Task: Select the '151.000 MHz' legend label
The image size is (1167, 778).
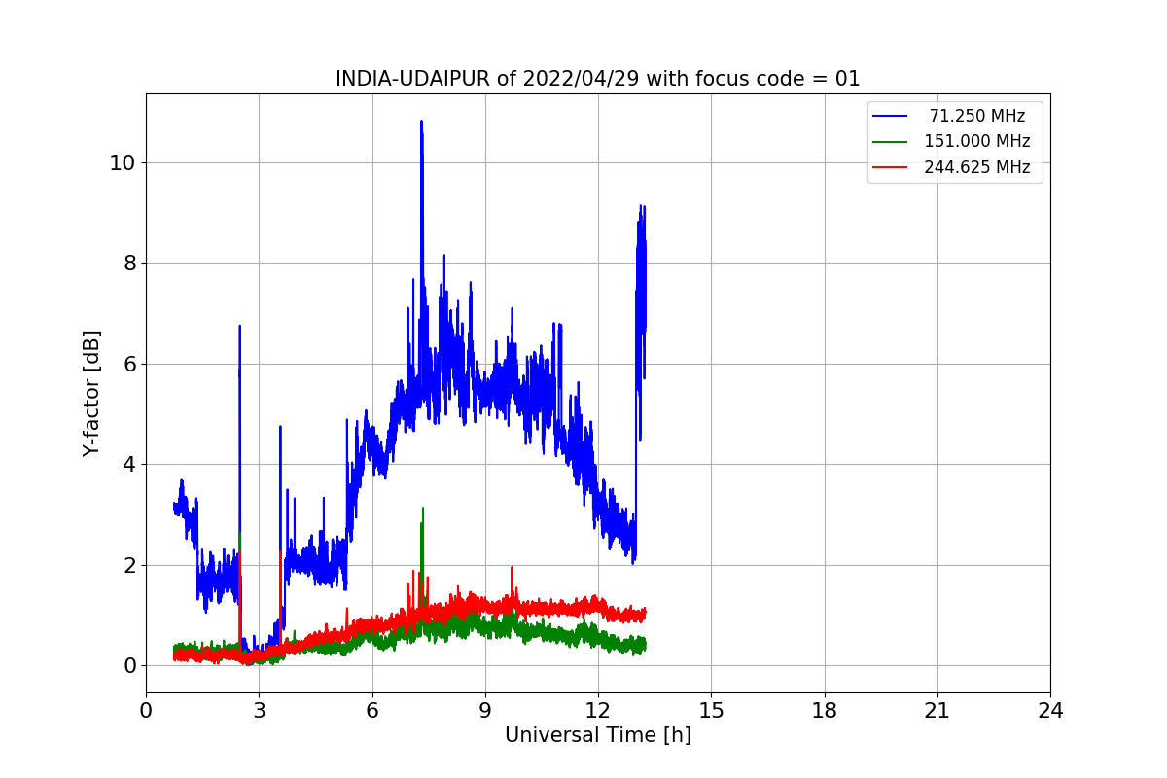Action: (x=976, y=141)
